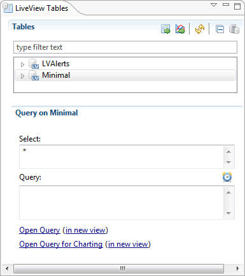Click the Open Query for Charting link
Viewport: 245px width, 276px height.
coord(61,244)
